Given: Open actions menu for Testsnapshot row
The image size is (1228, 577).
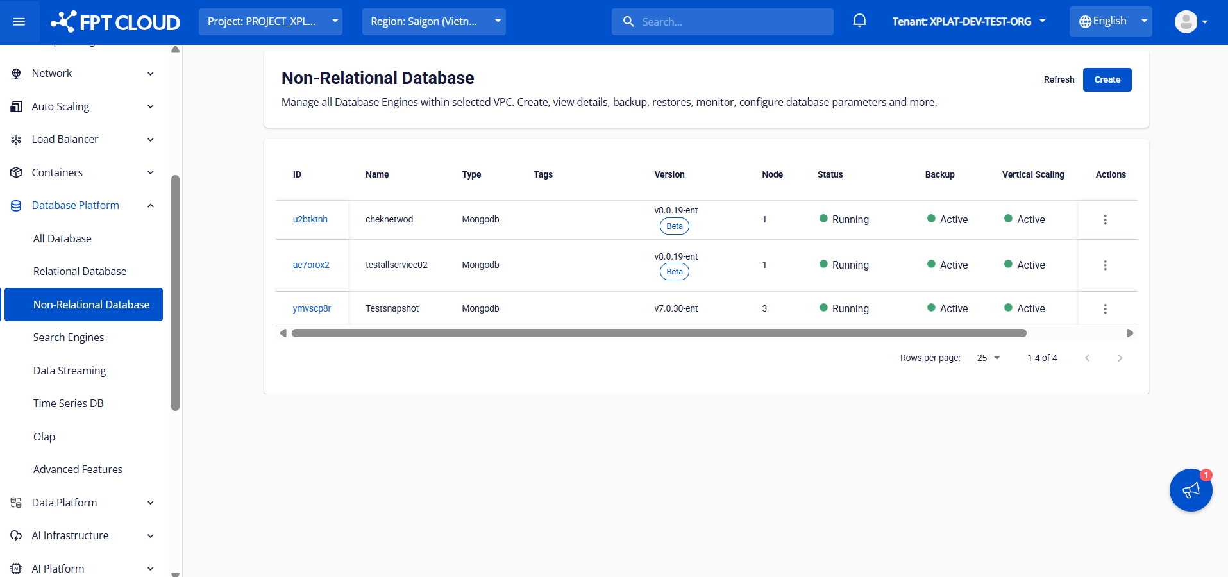Looking at the screenshot, I should pos(1105,309).
